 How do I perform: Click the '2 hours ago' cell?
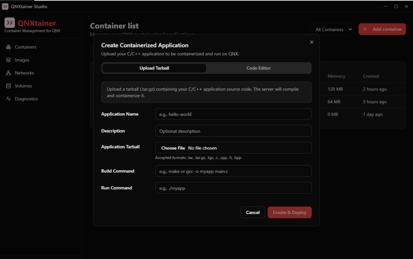click(x=375, y=89)
